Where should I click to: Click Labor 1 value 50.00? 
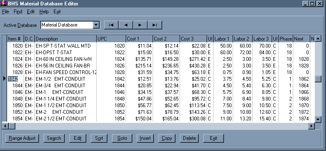tap(226, 46)
